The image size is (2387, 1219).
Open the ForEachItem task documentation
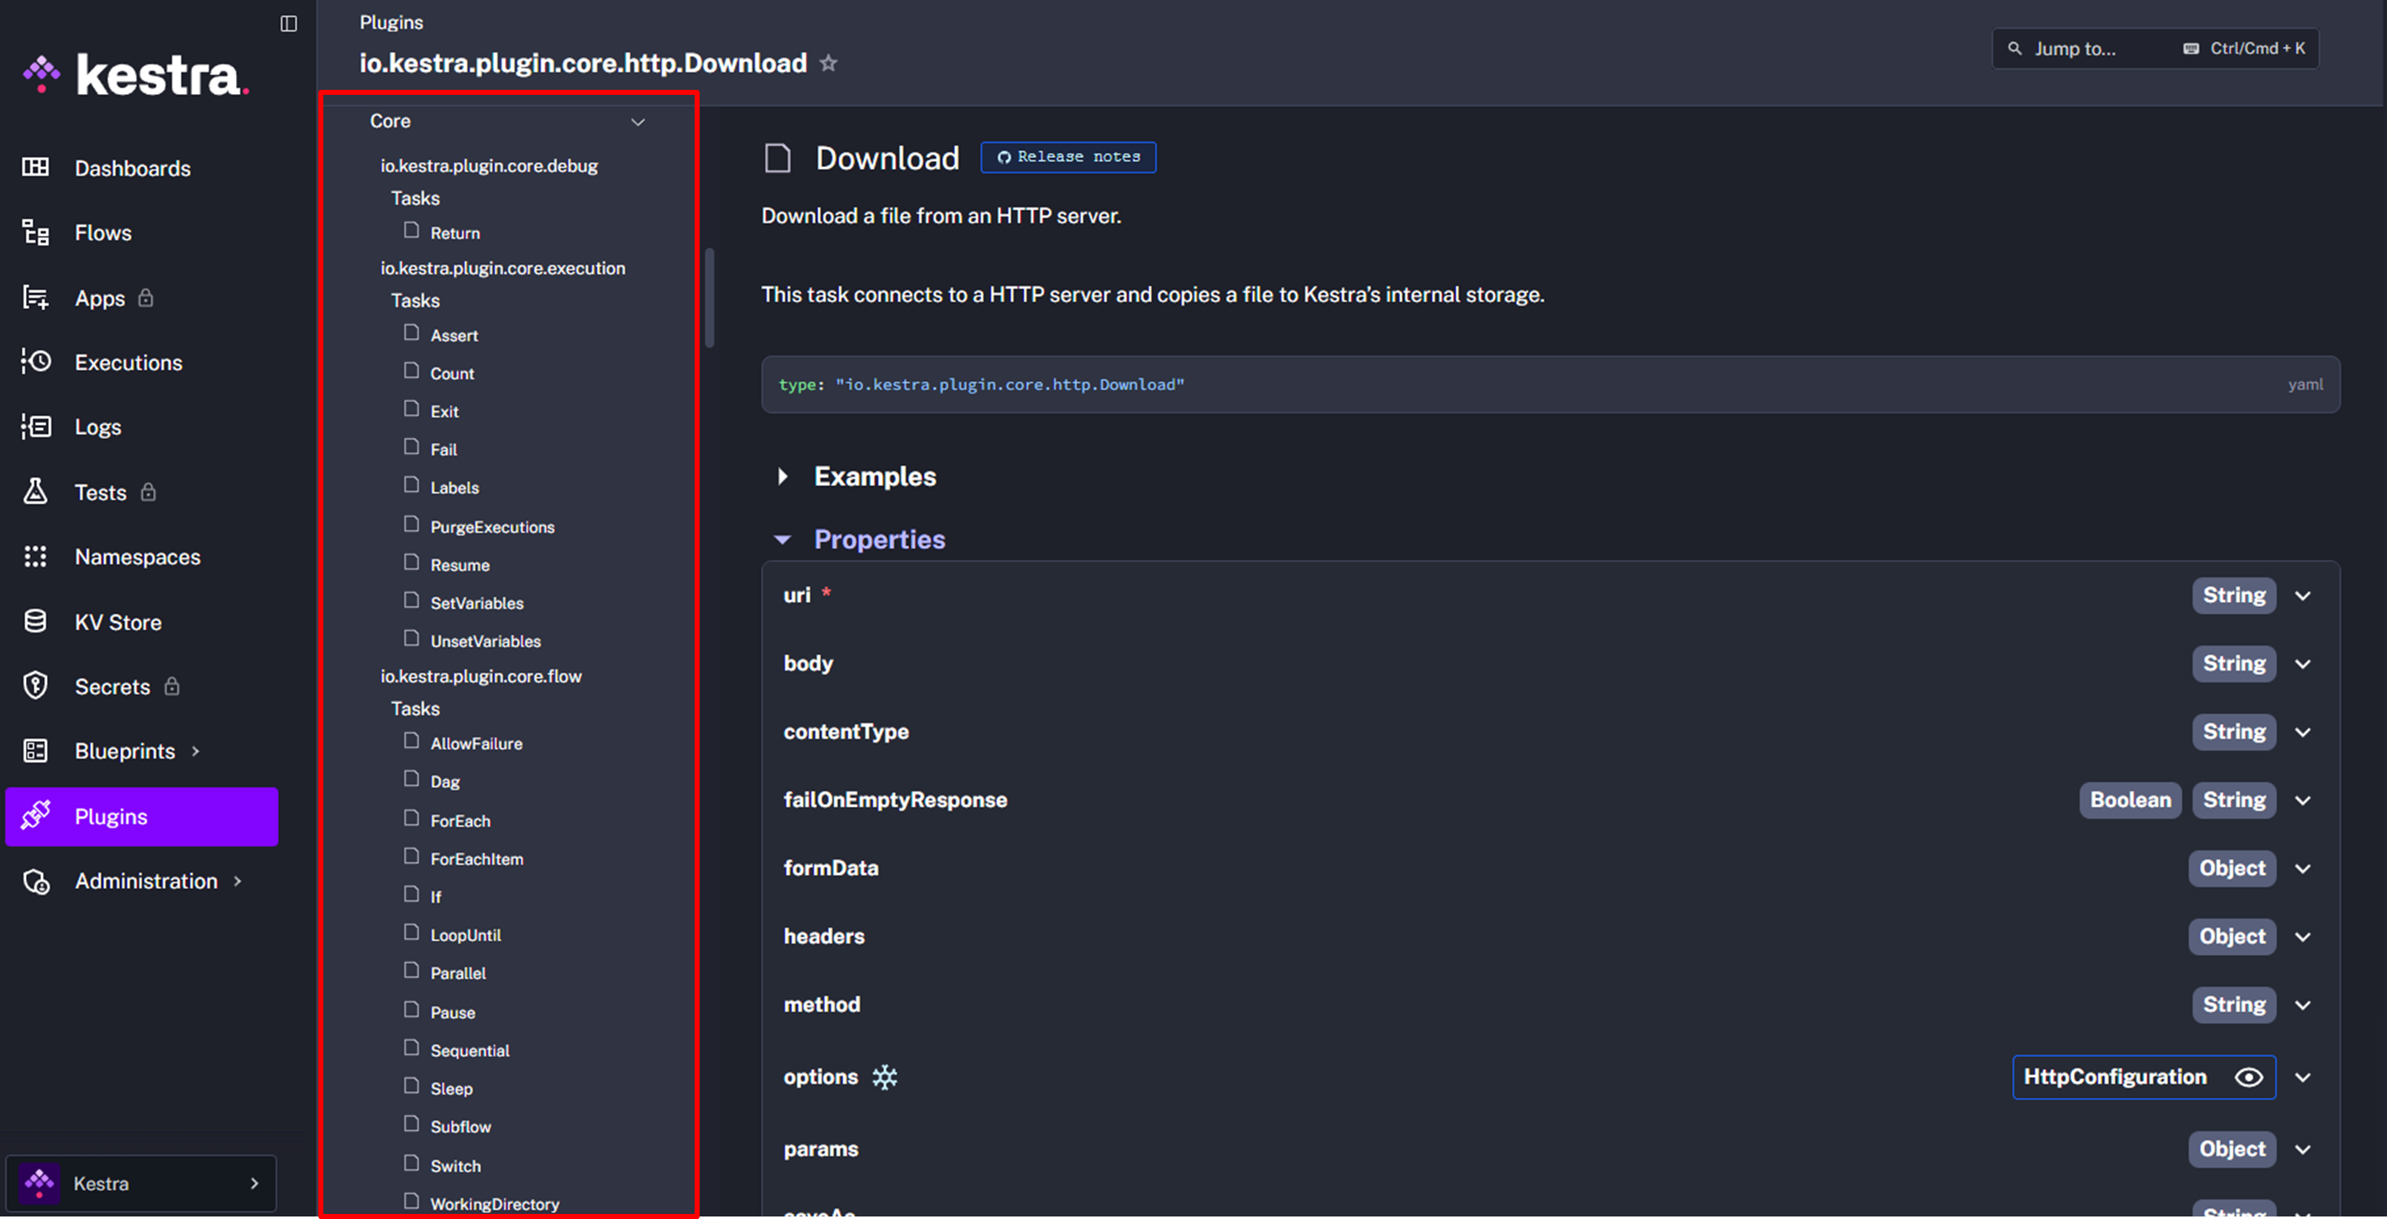476,859
